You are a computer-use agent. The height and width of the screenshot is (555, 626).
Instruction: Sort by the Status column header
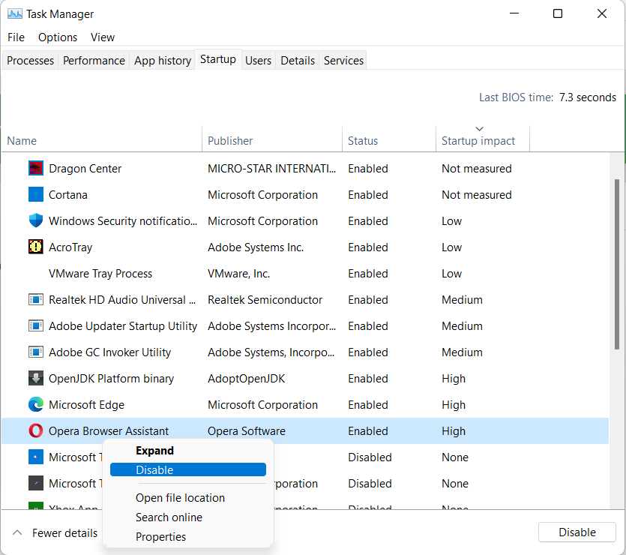tap(389, 140)
